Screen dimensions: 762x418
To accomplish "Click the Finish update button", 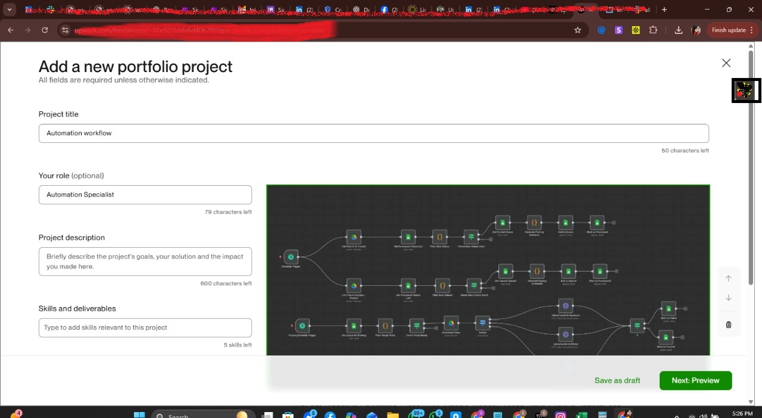I will [728, 30].
